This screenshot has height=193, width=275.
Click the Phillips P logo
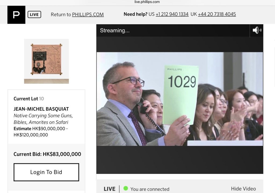[x=16, y=15]
